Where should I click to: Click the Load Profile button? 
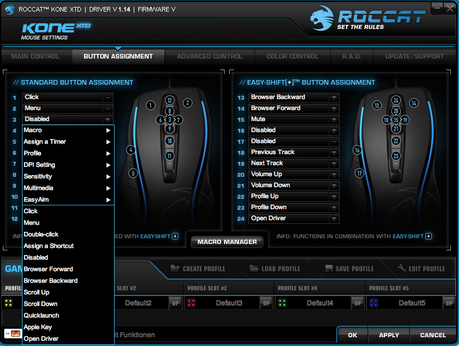(x=275, y=268)
